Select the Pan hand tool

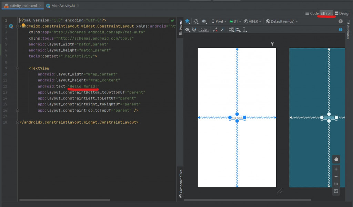pyautogui.click(x=336, y=159)
